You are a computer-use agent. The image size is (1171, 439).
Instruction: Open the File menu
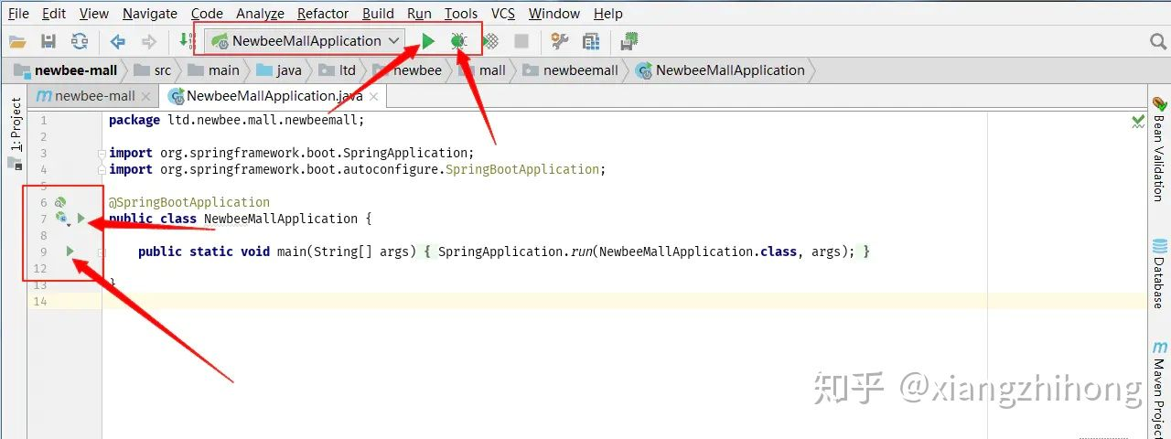pos(18,14)
